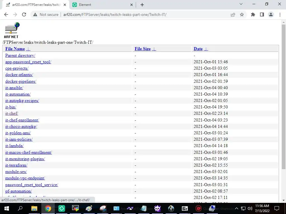286x214 pixels.
Task: Open the it-lambda folder
Action: pos(15,146)
